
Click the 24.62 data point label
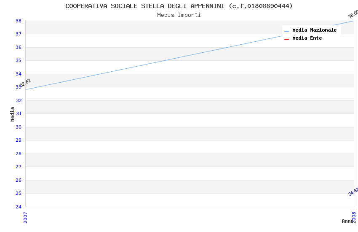pos(353,192)
